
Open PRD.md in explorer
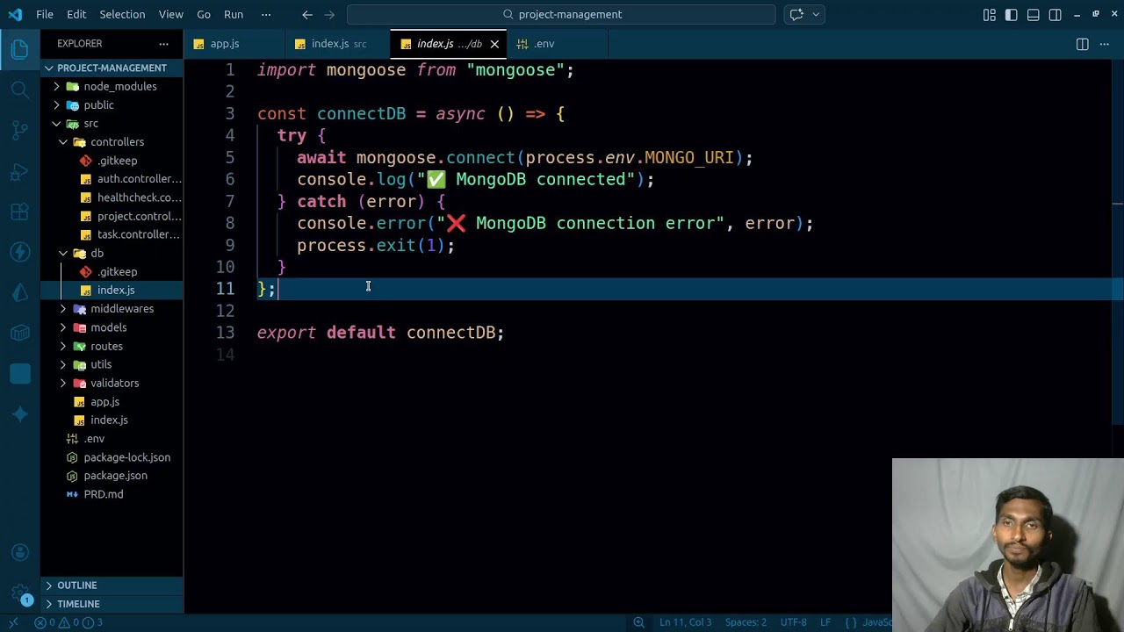tap(112, 494)
